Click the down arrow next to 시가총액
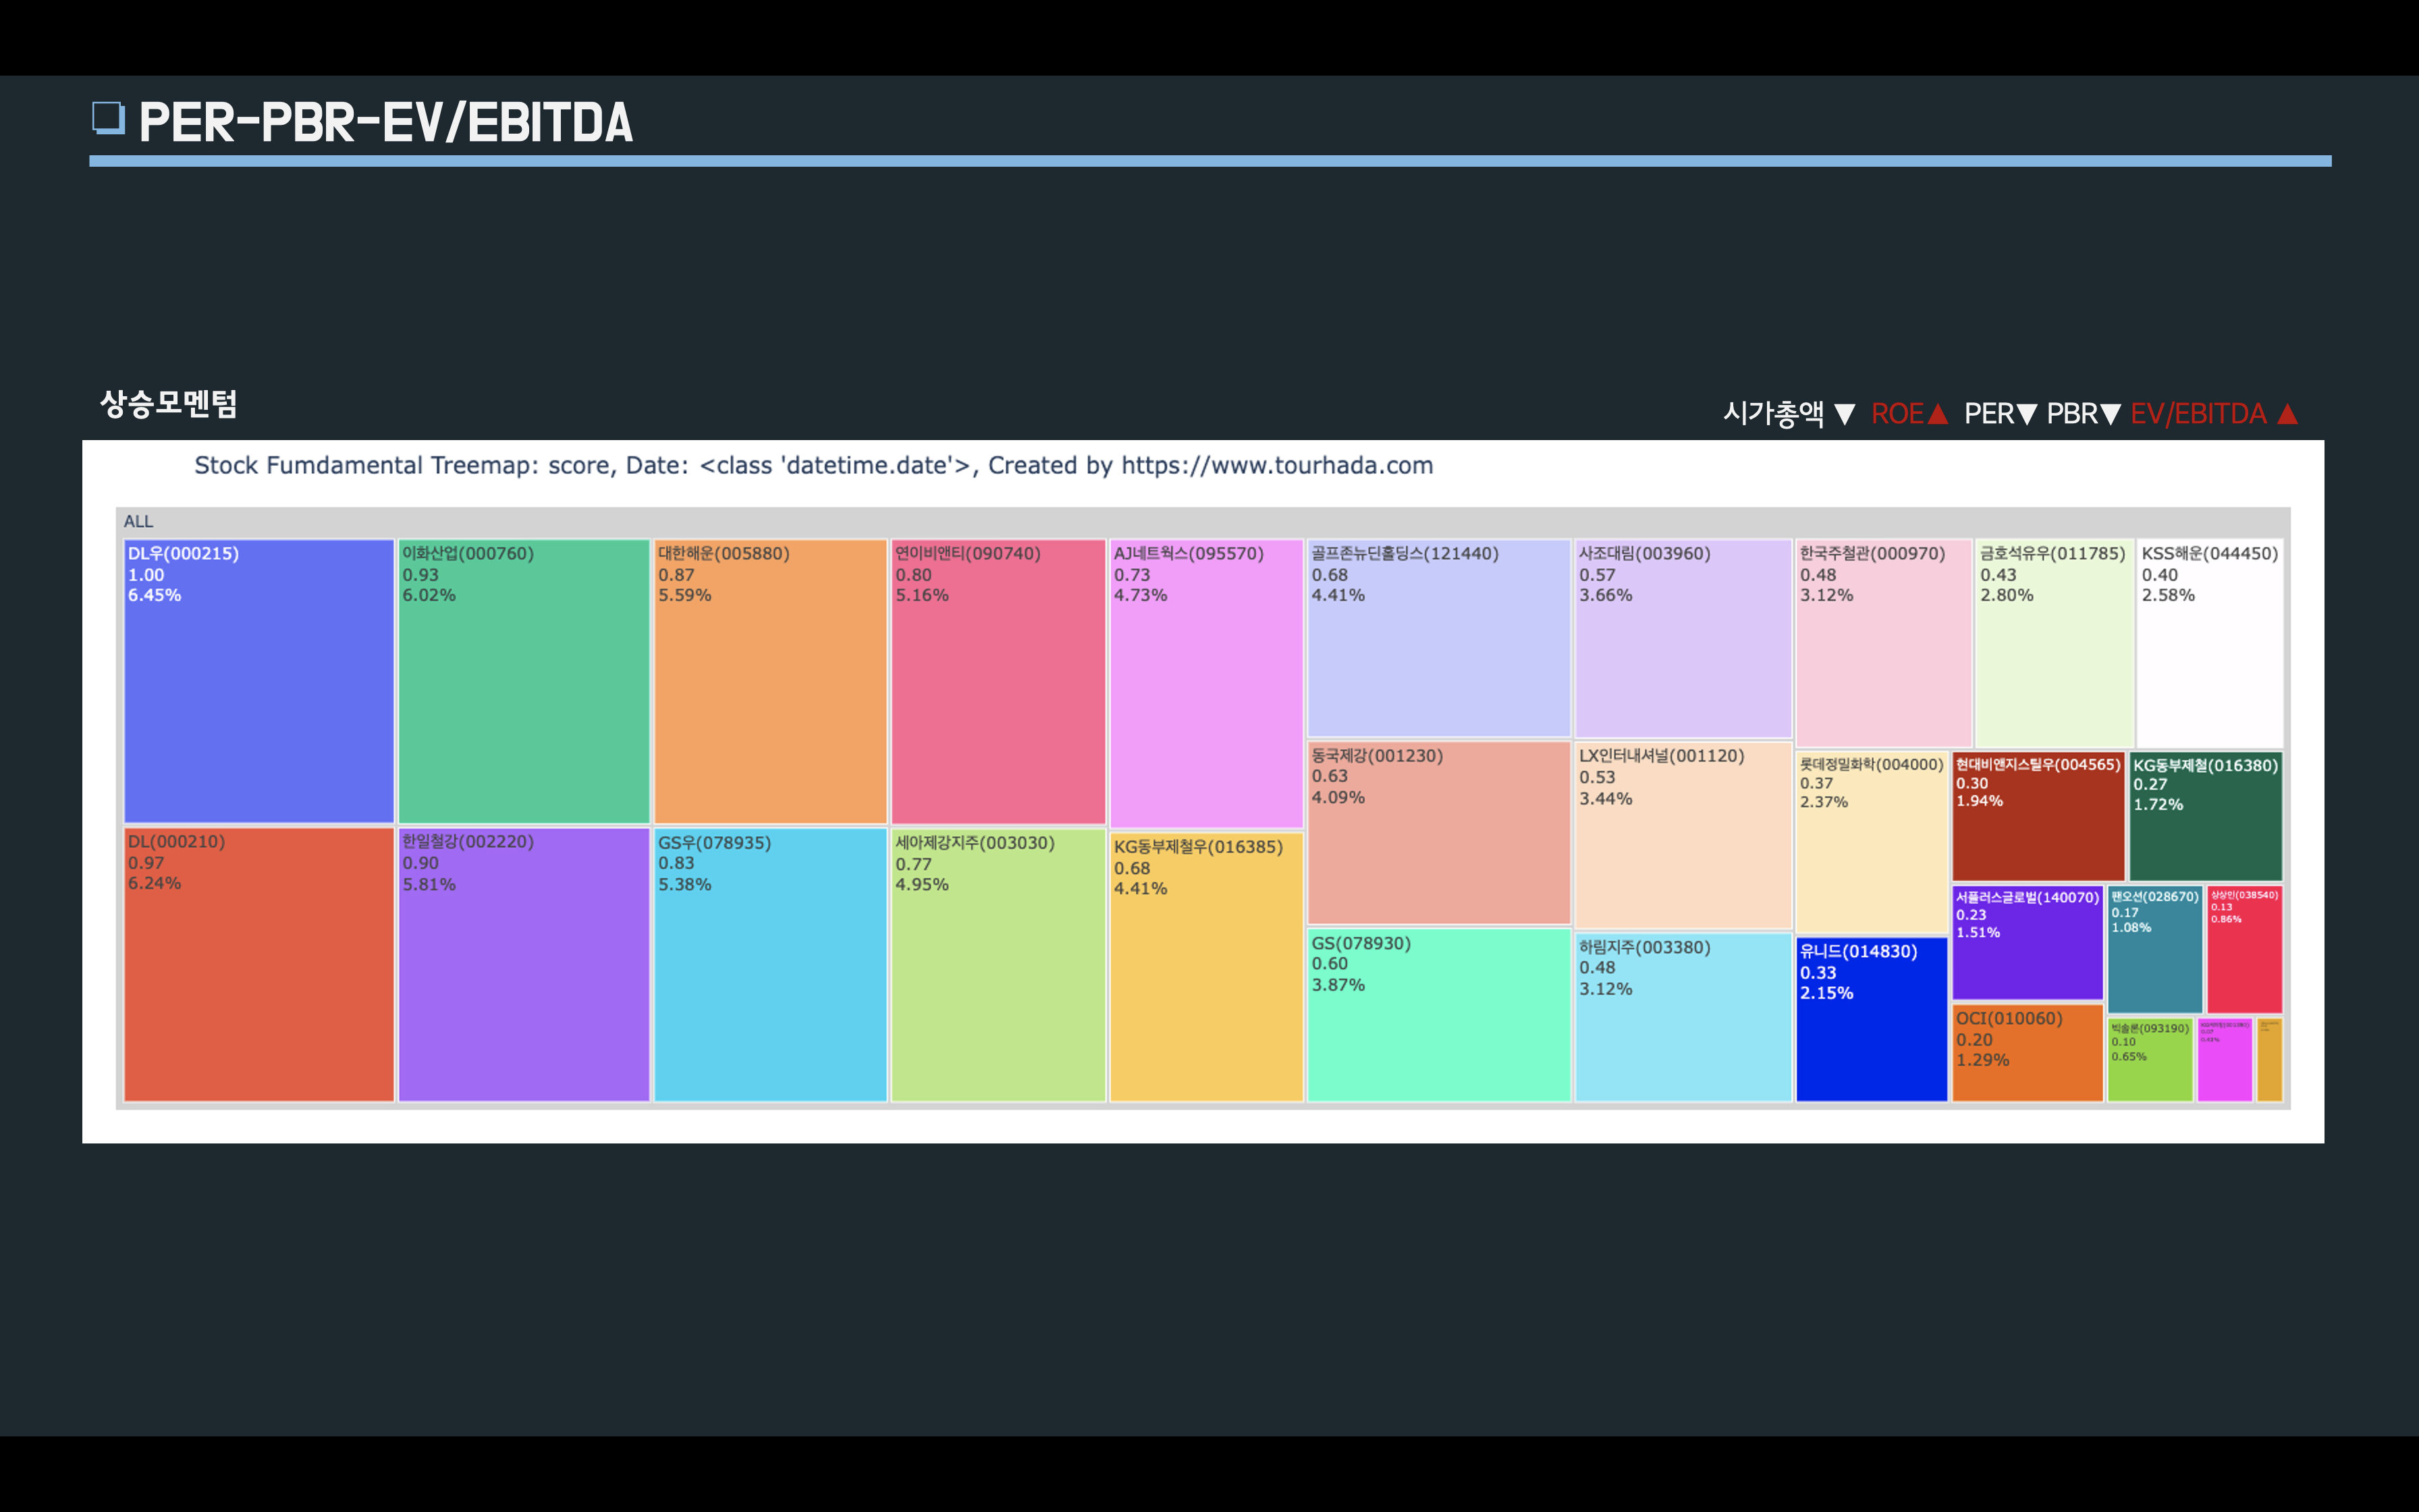2419x1512 pixels. click(1845, 414)
